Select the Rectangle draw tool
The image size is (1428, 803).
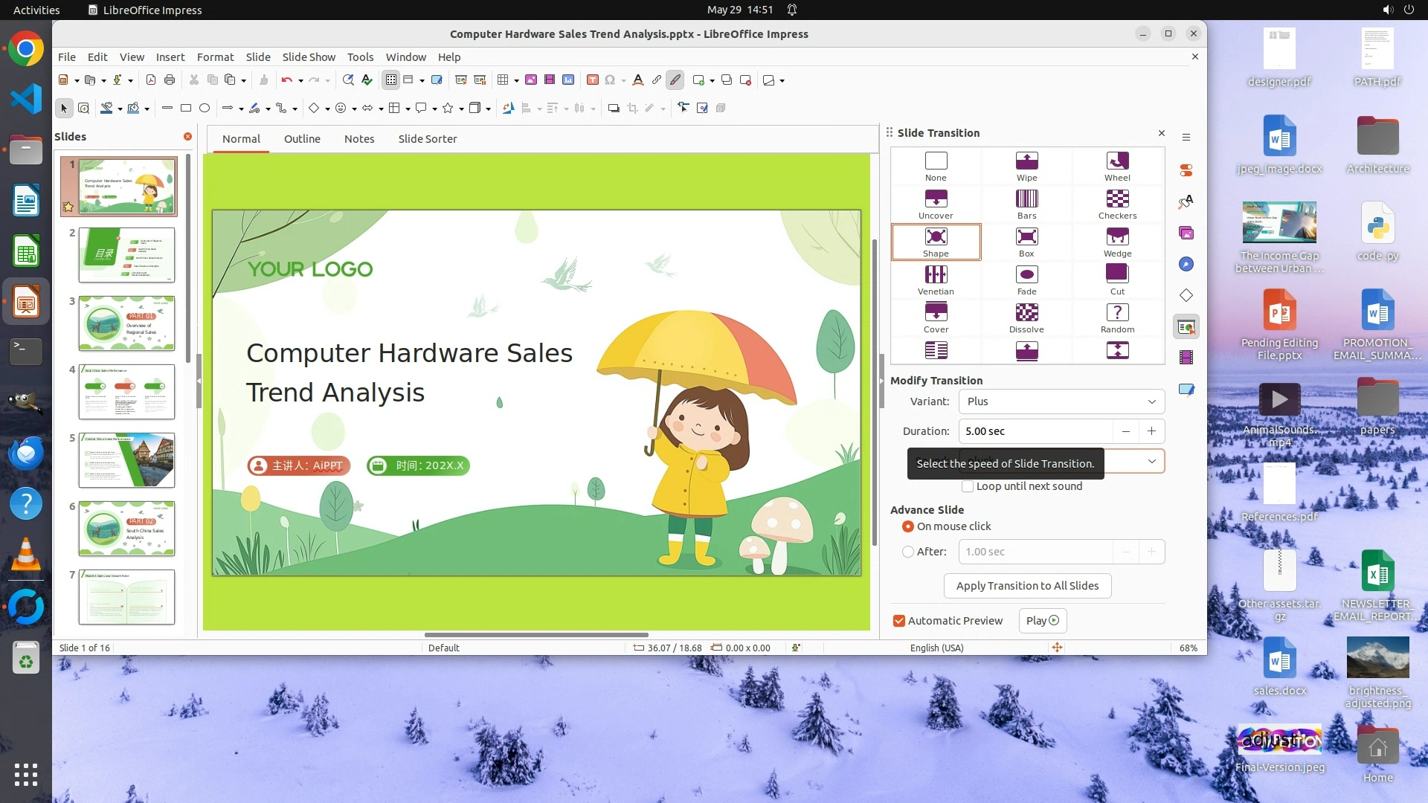[186, 109]
